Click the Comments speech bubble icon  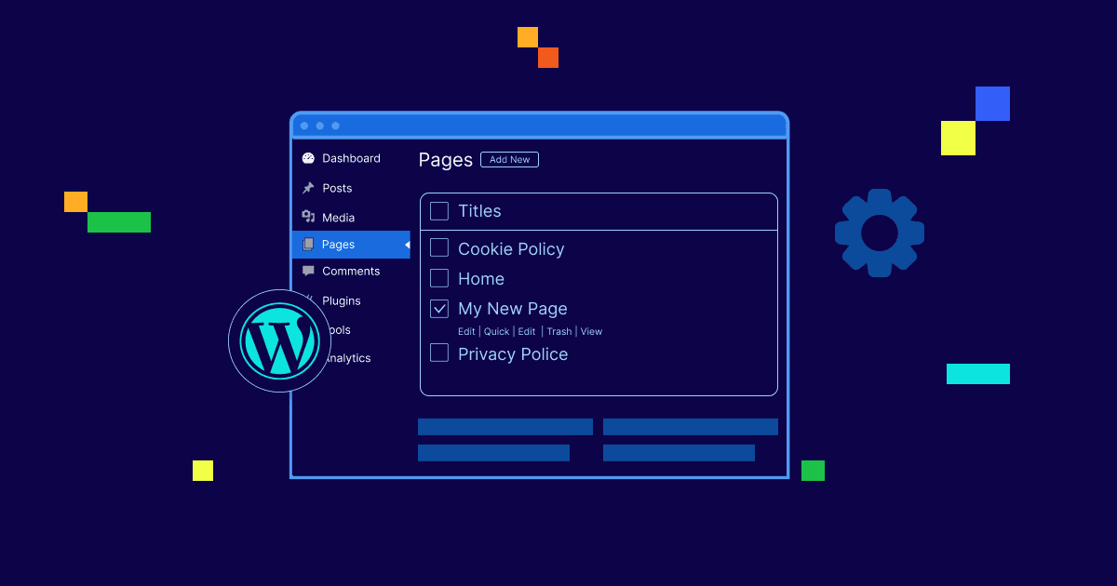(x=308, y=271)
